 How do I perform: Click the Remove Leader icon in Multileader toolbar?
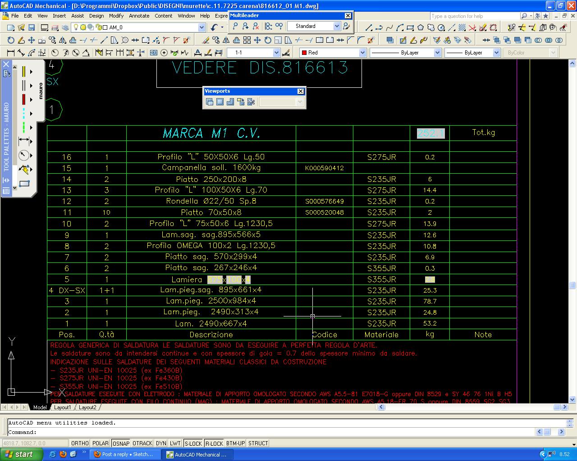[x=256, y=26]
